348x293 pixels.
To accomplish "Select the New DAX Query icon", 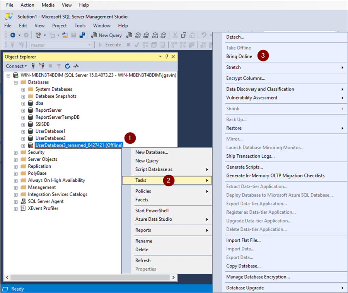I will [x=164, y=35].
